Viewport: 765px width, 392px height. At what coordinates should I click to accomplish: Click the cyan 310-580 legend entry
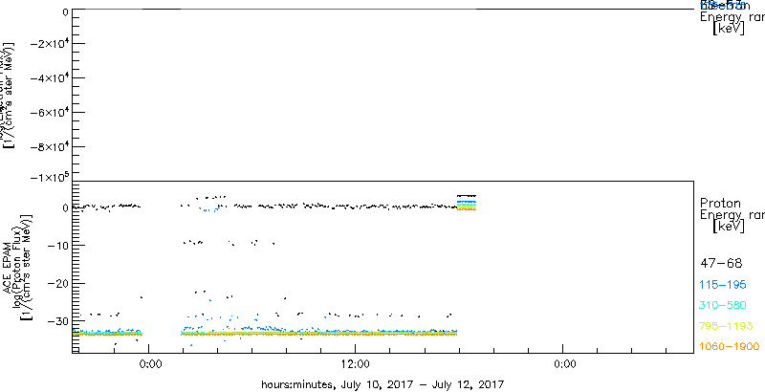coord(723,306)
